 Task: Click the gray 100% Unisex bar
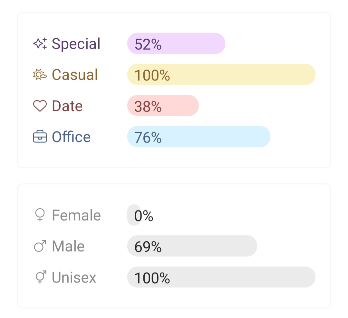click(221, 277)
